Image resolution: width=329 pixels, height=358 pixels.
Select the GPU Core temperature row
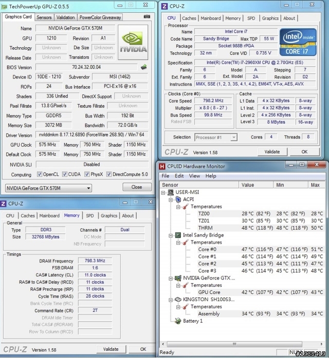[260, 292]
